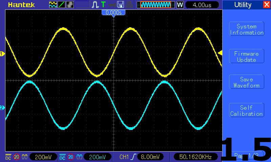Click CH1 yellow probe waveform icon

coord(25,156)
